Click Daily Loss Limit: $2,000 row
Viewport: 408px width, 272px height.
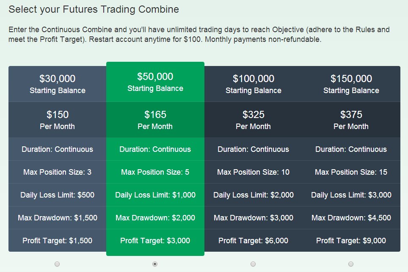click(254, 195)
